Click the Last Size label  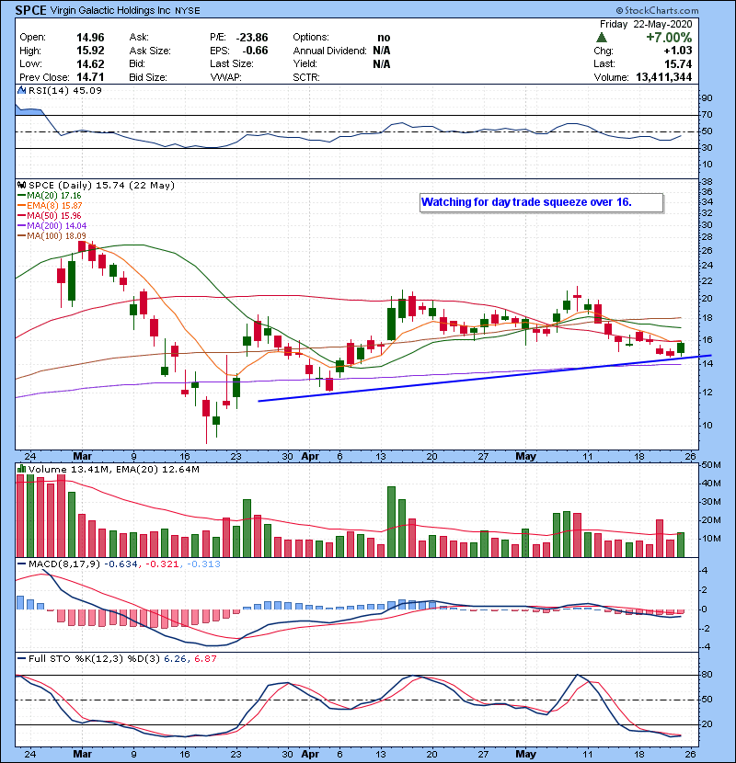[x=231, y=63]
